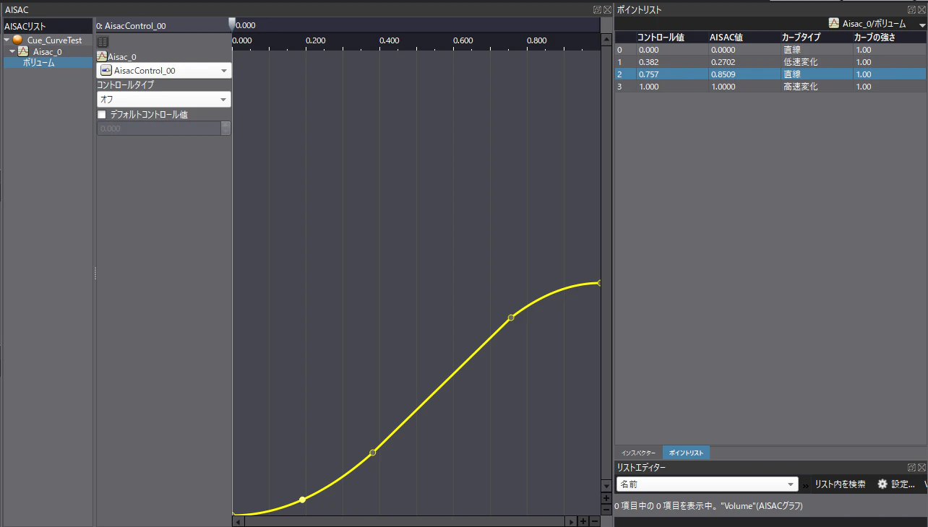Collapse the Cue_CurveTest tree node
Viewport: 928px width, 527px height.
7,40
